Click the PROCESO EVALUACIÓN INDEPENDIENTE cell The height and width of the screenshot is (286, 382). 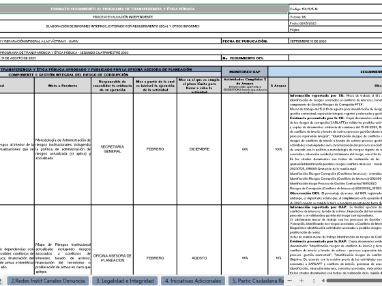(144, 17)
